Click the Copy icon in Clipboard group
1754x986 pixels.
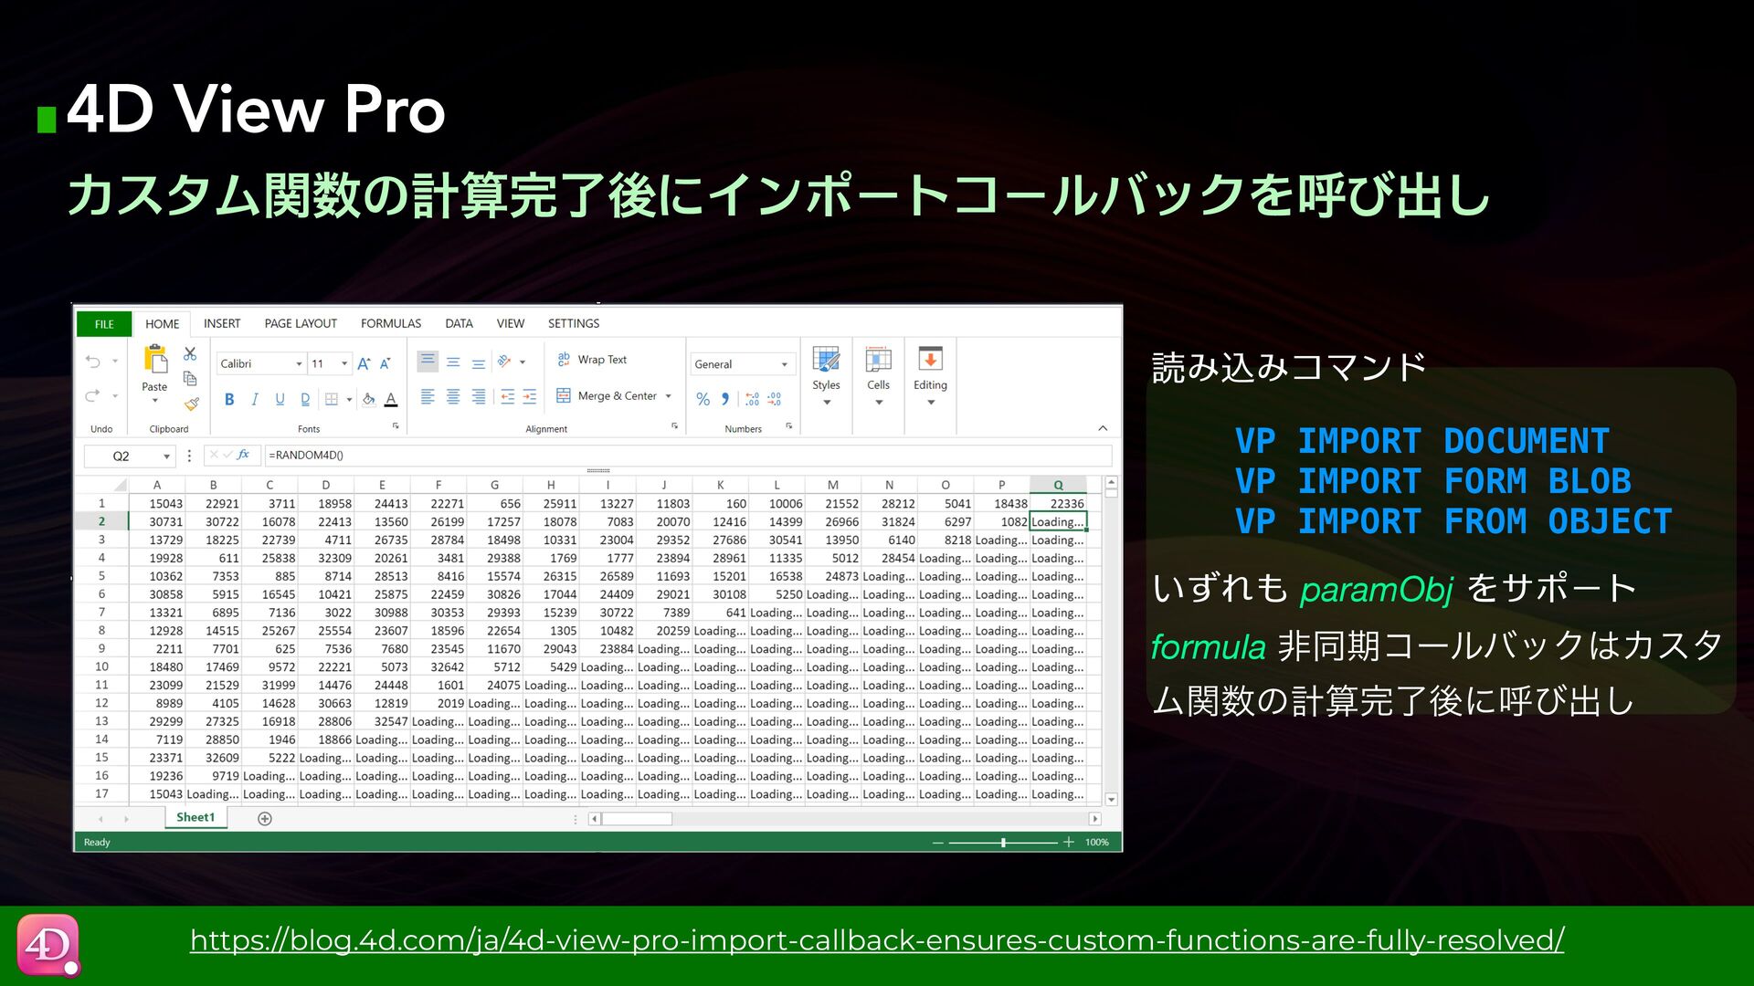click(x=190, y=378)
